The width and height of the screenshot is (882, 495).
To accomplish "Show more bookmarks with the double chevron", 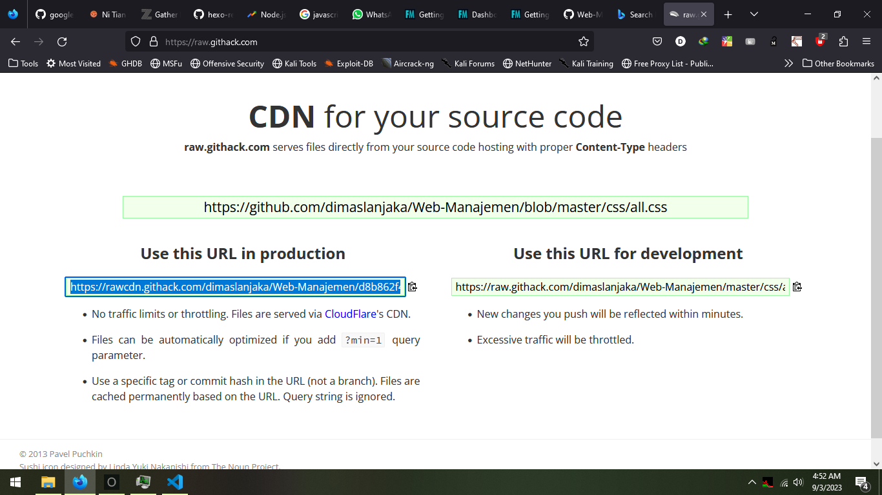I will pos(788,63).
